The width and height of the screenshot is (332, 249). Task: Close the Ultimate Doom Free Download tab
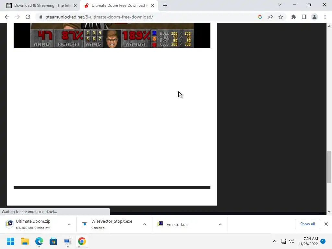(153, 6)
